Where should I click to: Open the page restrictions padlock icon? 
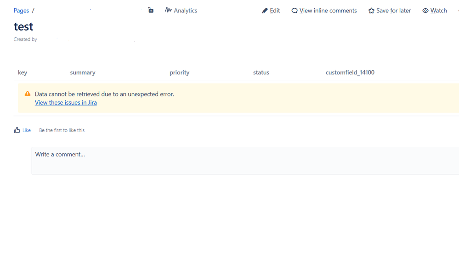pyautogui.click(x=151, y=10)
